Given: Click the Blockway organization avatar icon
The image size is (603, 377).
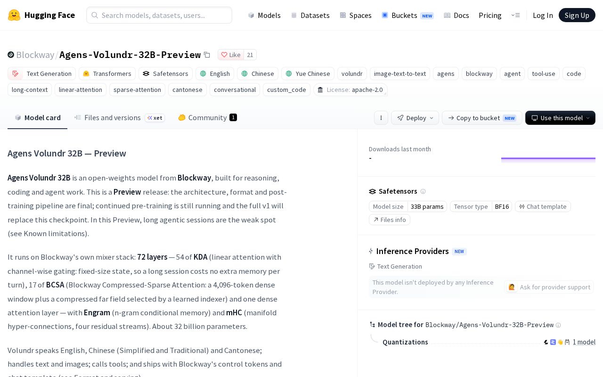Looking at the screenshot, I should click(11, 55).
